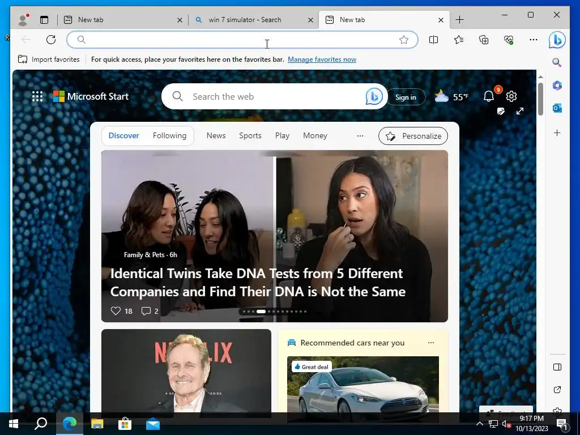Toggle the sidebar panel icon at bottom
The image size is (580, 435).
click(557, 367)
